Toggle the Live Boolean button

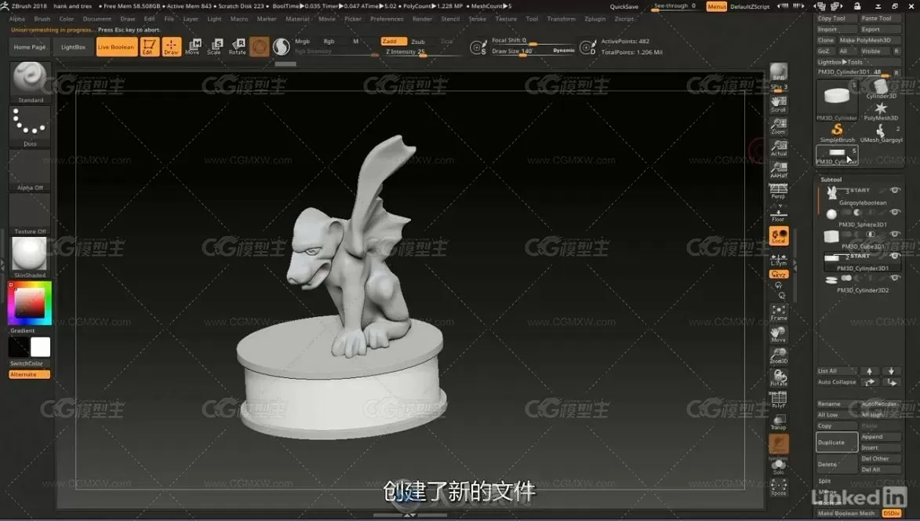(x=116, y=47)
